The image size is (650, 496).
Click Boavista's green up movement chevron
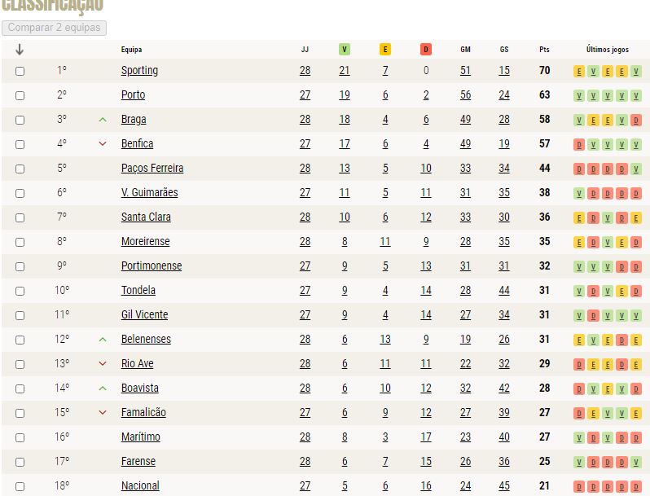103,388
